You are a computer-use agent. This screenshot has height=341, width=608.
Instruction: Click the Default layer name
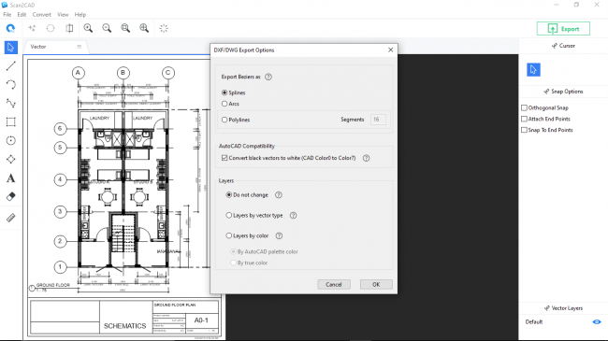coord(534,321)
